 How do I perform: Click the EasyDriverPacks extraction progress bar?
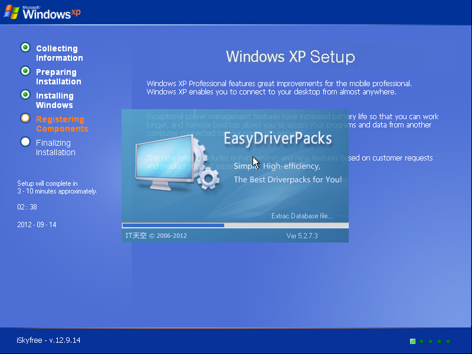pos(235,225)
